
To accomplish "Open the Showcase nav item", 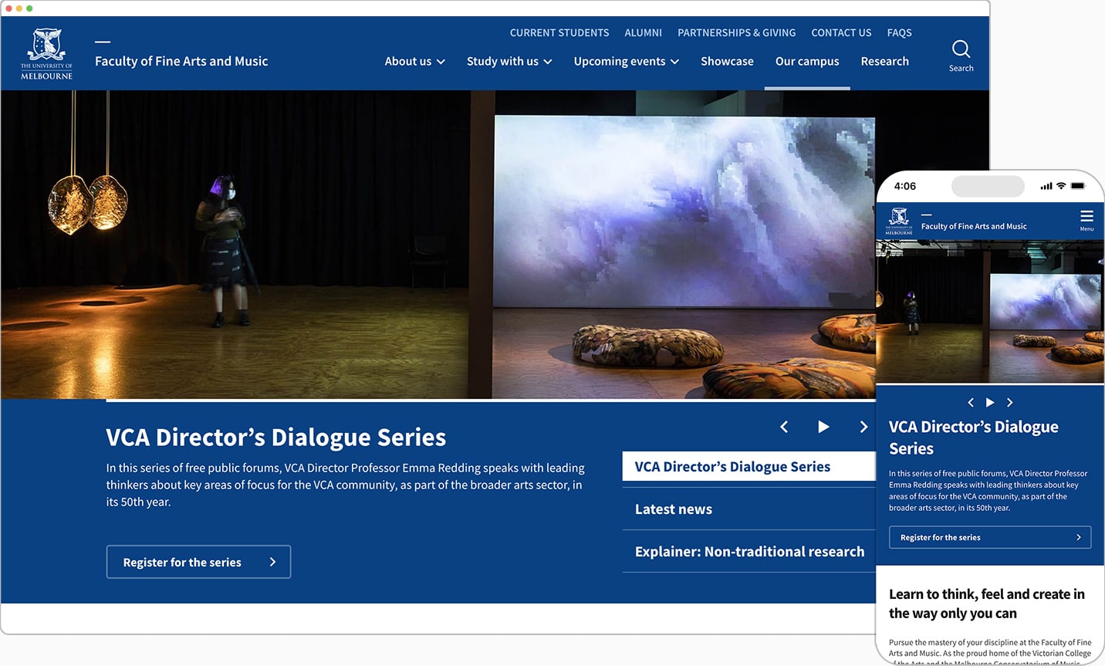I will click(727, 62).
